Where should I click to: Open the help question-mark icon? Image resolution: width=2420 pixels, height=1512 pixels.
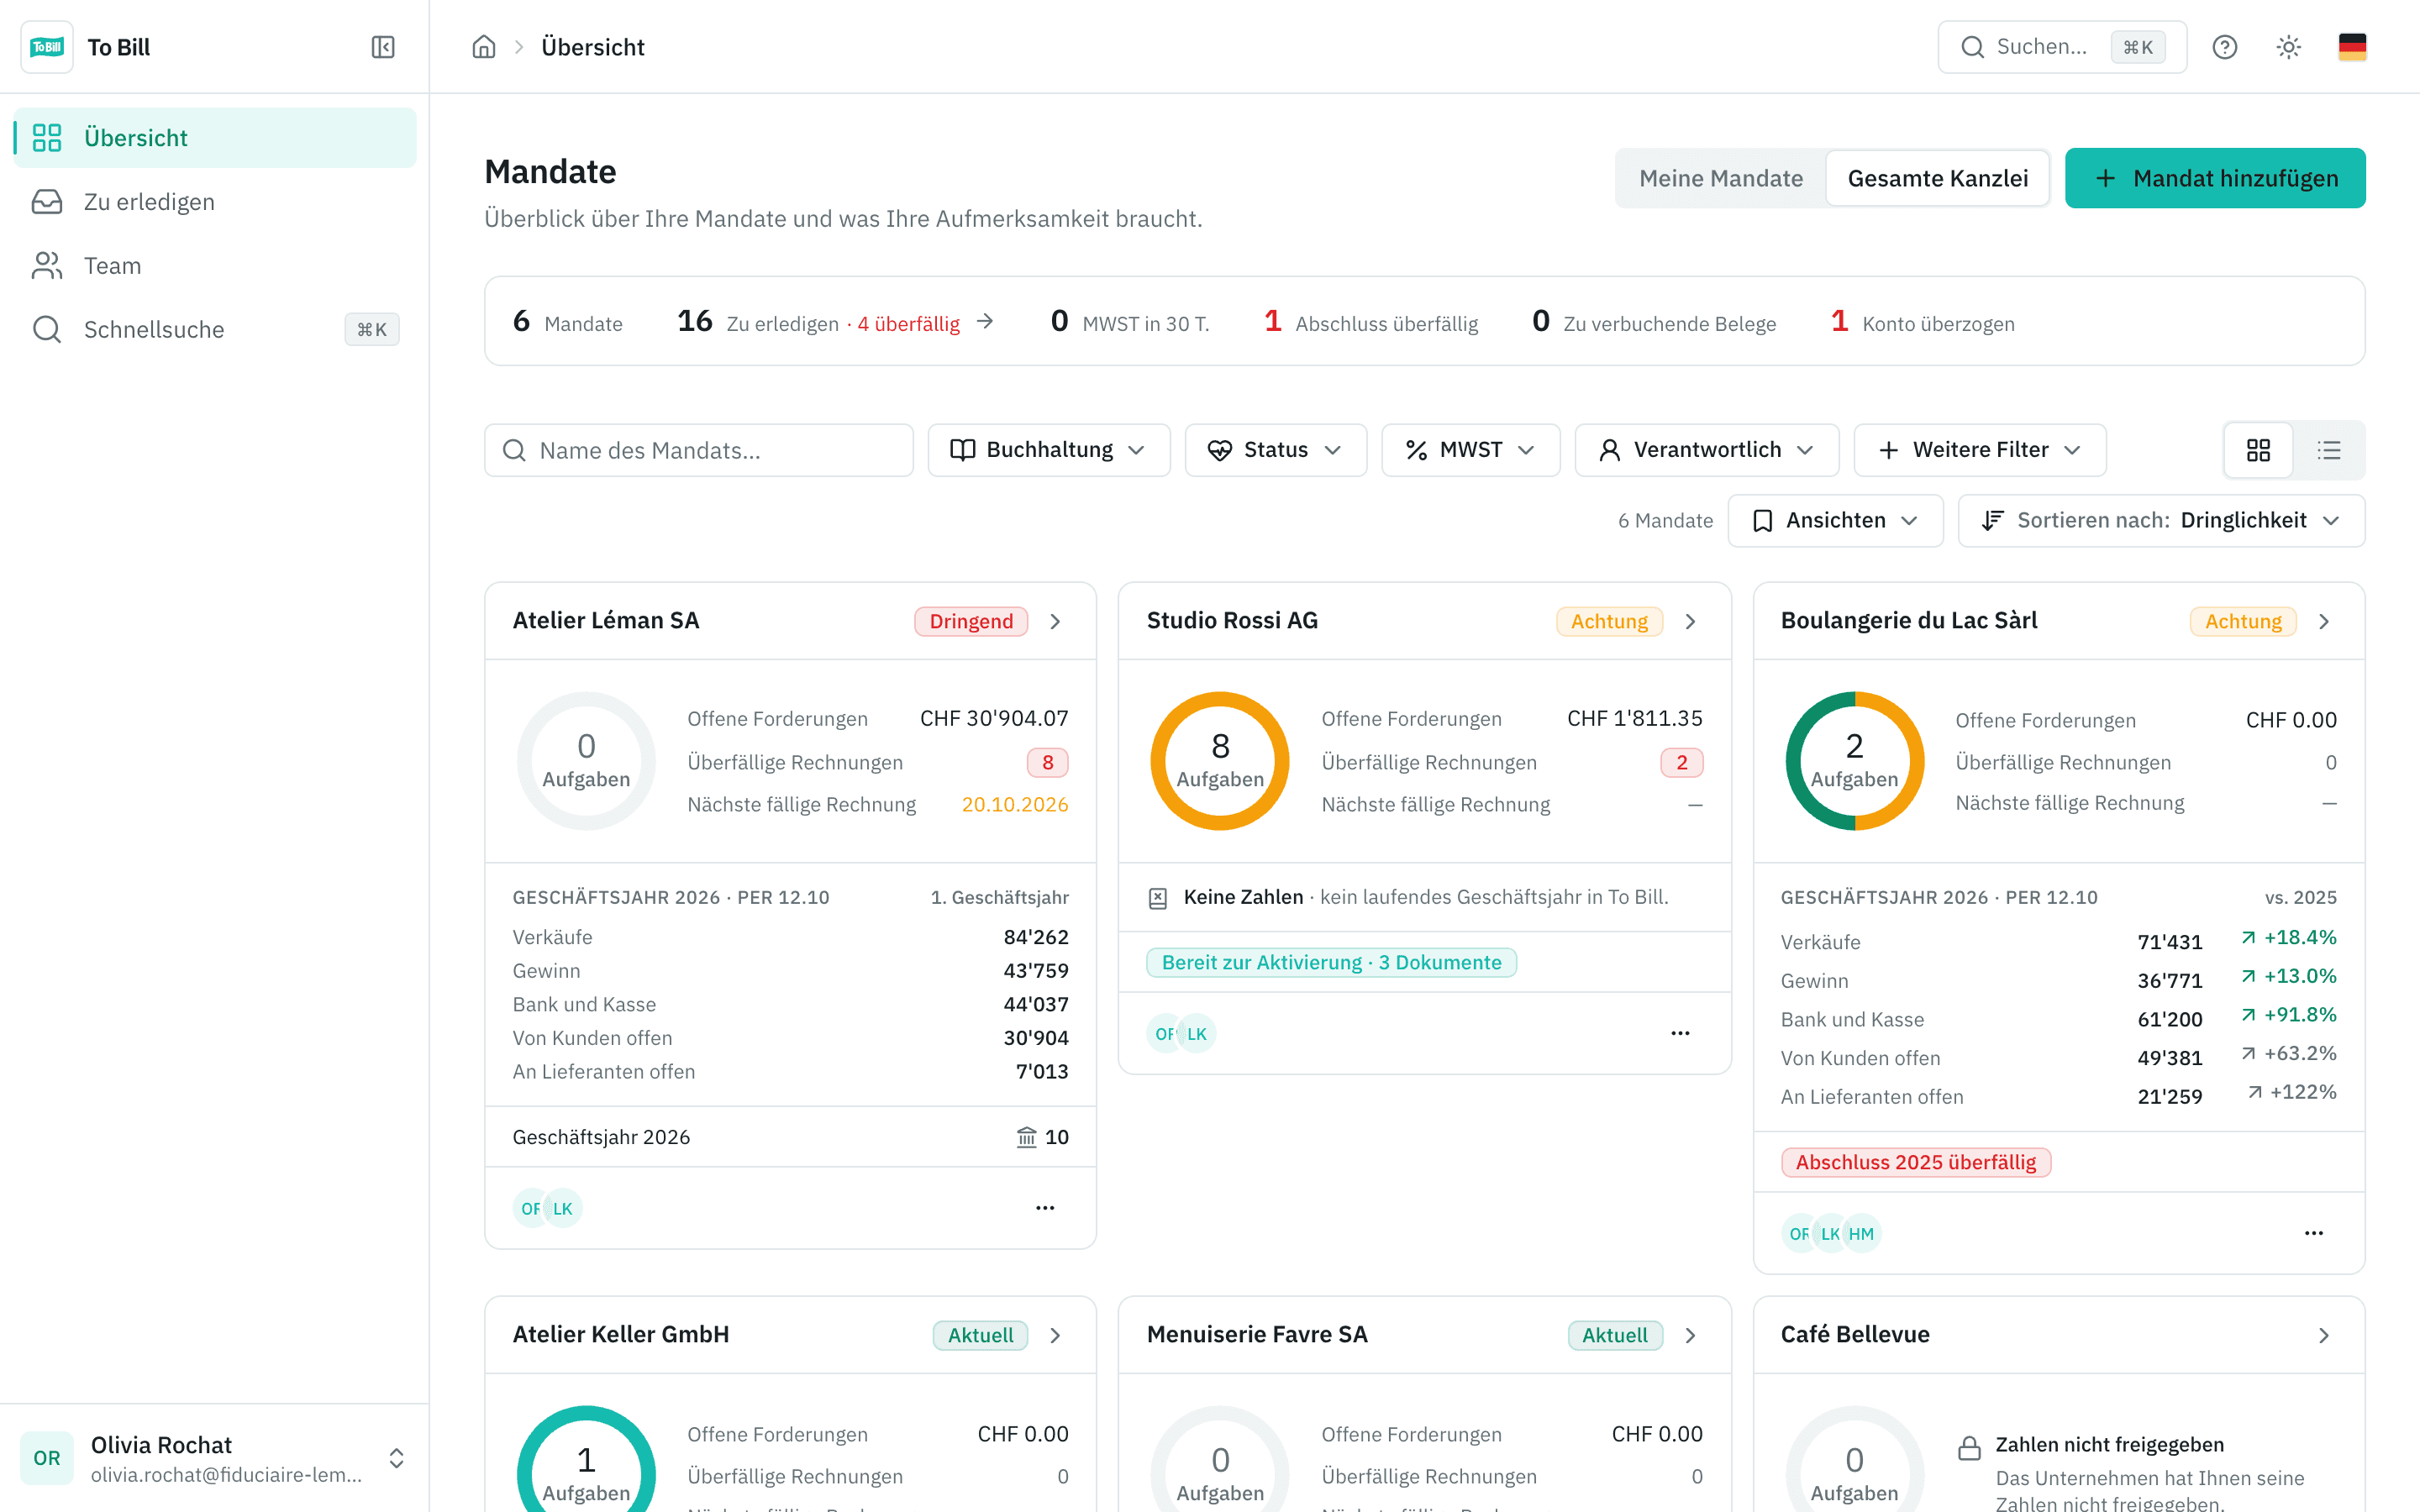coord(2224,47)
